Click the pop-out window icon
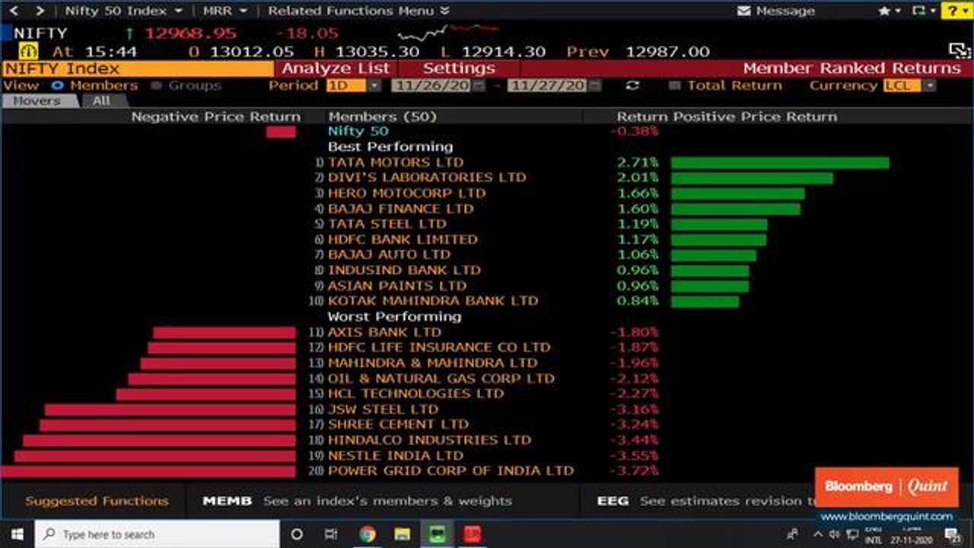The width and height of the screenshot is (974, 548). pos(960,51)
